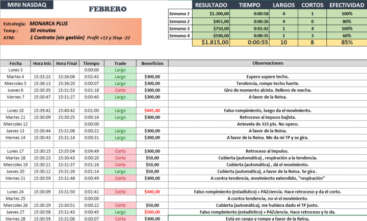Click 'Tendencia, rompe techo fuerte.' note
This screenshot has height=221, width=367.
[268, 83]
